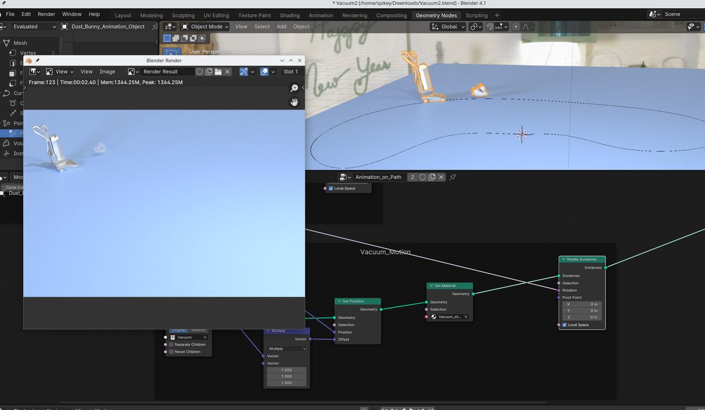Open the pivot point dropdown in viewport header
This screenshot has height=410, width=705.
click(476, 26)
